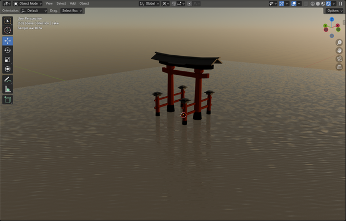Viewport: 346px width, 221px height.
Task: Switch to orthographic view via grid icon
Action: (339, 67)
